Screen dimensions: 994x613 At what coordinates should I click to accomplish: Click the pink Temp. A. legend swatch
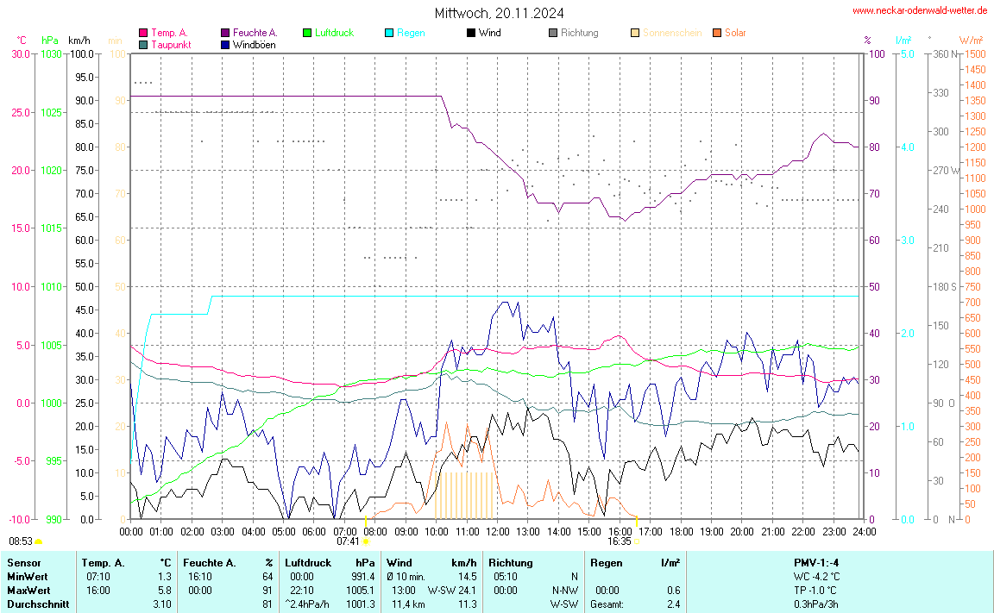143,33
